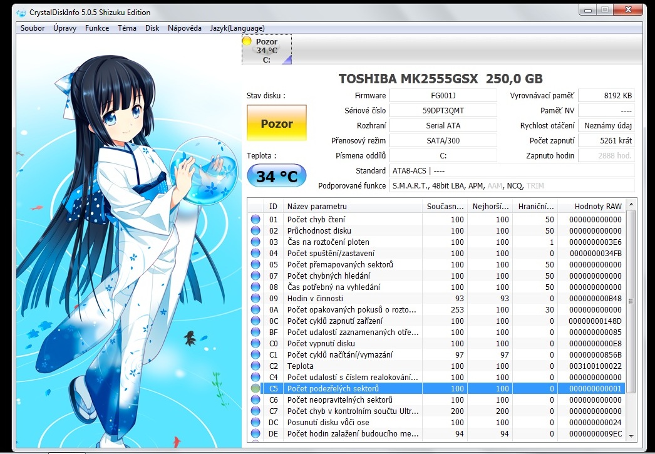Click the Firmware value field FG001J
The image size is (655, 454).
443,95
